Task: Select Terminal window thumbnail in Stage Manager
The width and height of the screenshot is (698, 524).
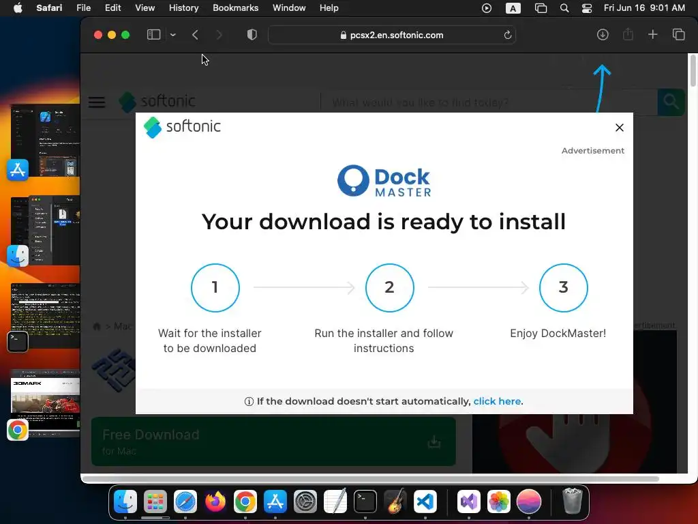Action: pyautogui.click(x=46, y=315)
